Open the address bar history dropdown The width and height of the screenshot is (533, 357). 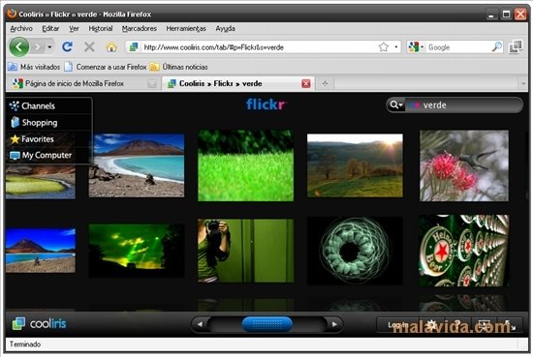click(396, 46)
